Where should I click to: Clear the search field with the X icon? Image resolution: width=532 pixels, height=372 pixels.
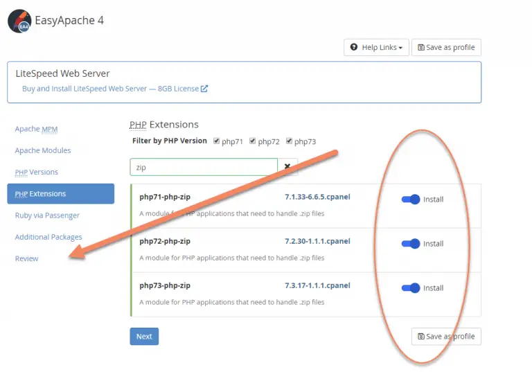point(287,166)
